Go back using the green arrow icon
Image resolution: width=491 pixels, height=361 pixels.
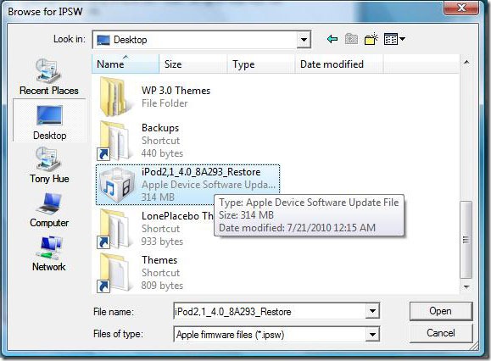pos(332,39)
